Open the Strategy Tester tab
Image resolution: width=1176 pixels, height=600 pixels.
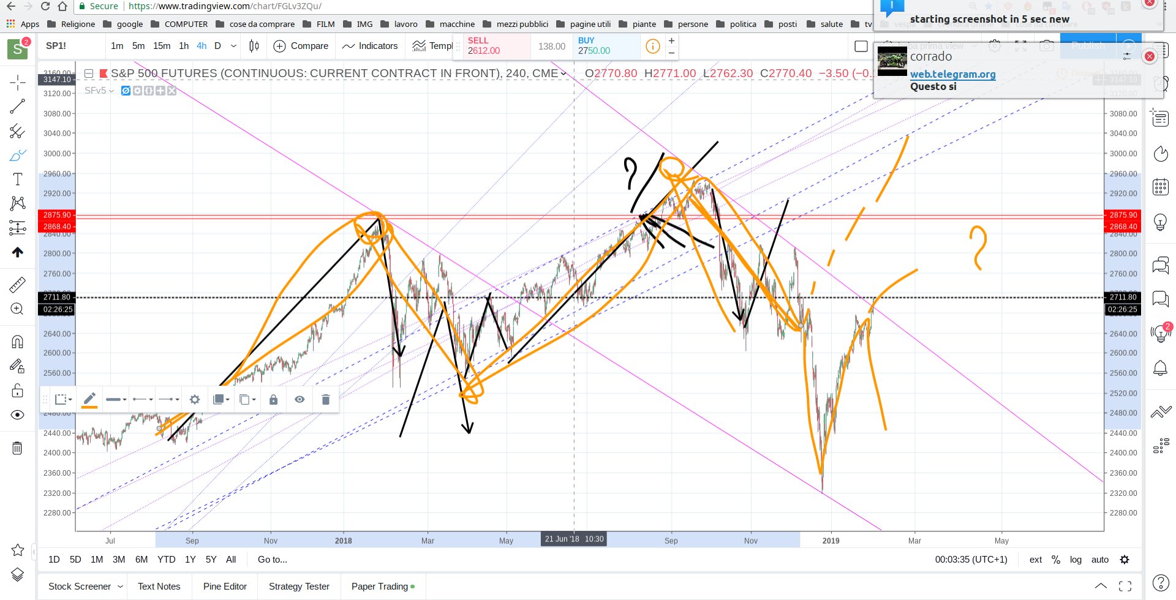[x=299, y=587]
